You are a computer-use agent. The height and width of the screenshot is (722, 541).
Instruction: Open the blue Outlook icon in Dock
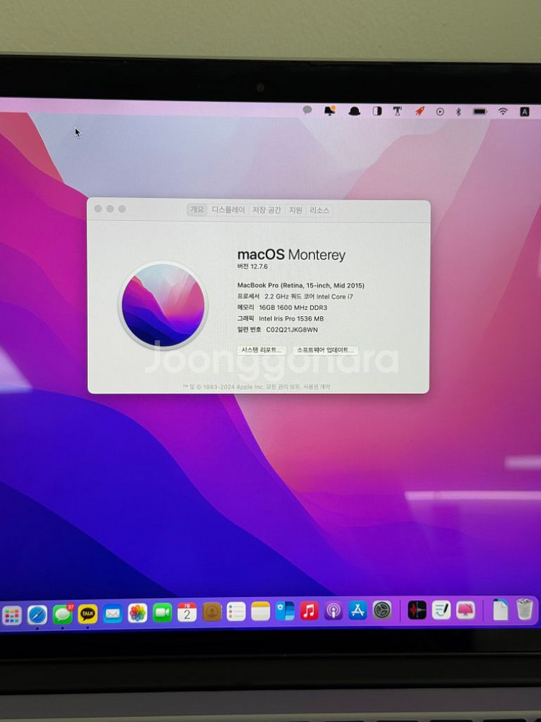point(285,611)
